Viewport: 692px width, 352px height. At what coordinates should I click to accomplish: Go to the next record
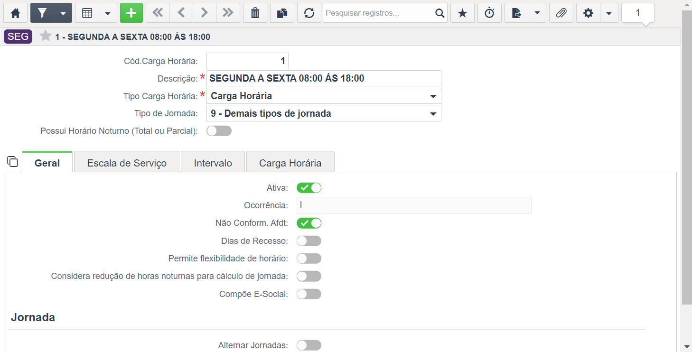[x=204, y=13]
